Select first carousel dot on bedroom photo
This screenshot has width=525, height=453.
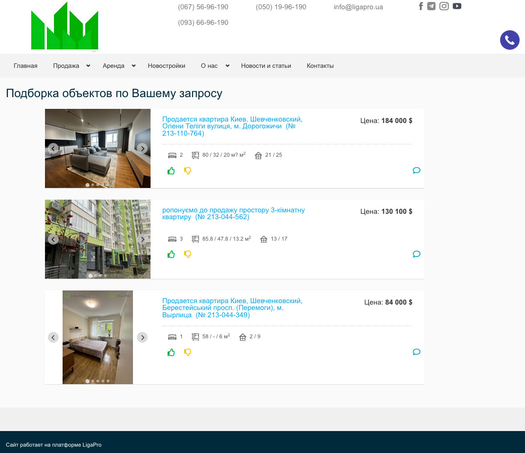coord(87,381)
